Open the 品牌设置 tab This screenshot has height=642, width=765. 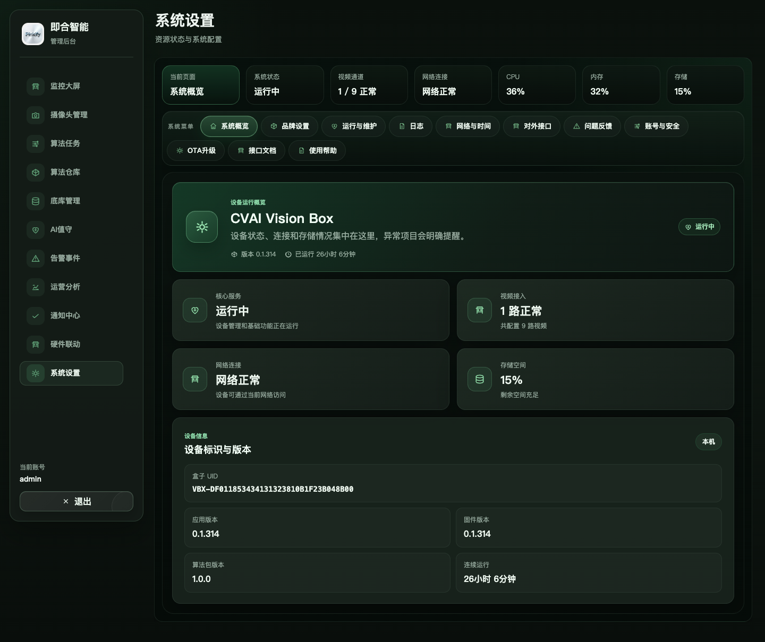coord(290,126)
